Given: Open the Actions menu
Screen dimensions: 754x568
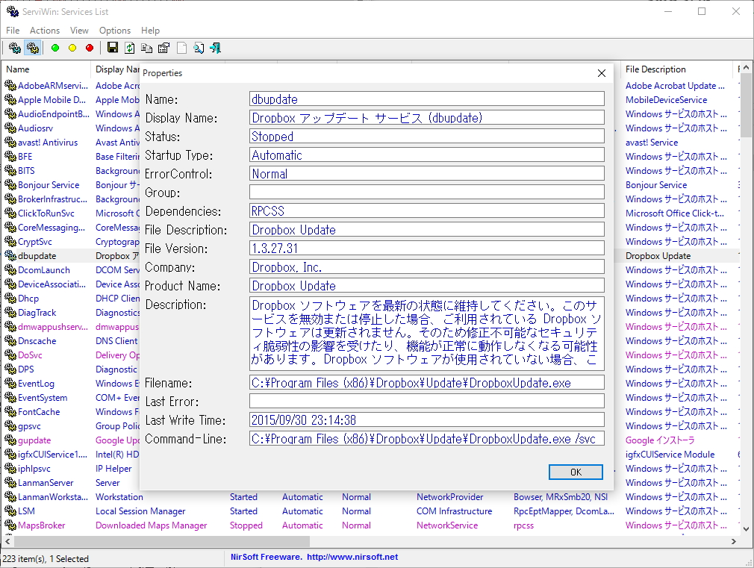Looking at the screenshot, I should 45,31.
